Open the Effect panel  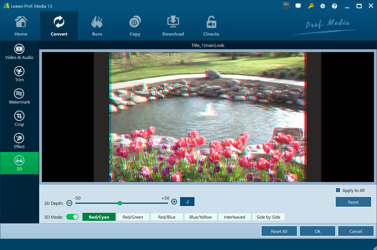[x=19, y=141]
